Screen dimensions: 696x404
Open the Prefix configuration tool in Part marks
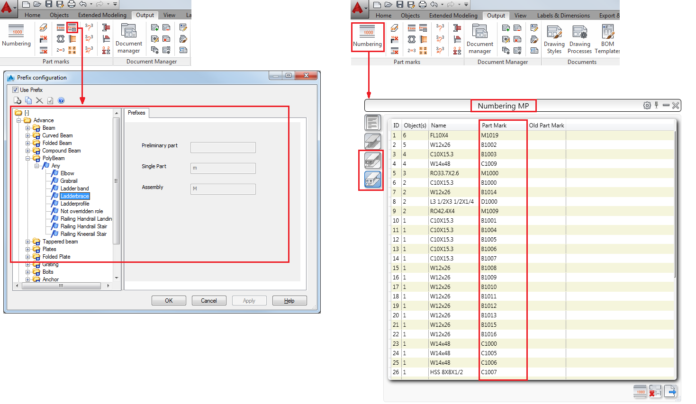[72, 27]
